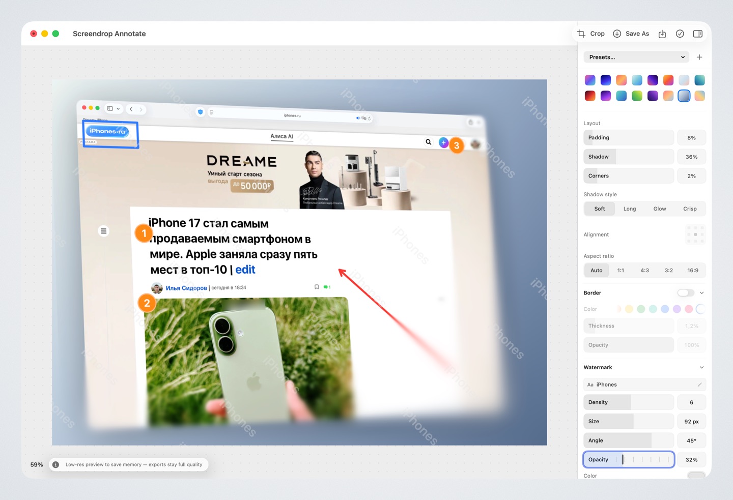Viewport: 733px width, 500px height.
Task: Select the Crop tool in the toolbar
Action: click(590, 34)
